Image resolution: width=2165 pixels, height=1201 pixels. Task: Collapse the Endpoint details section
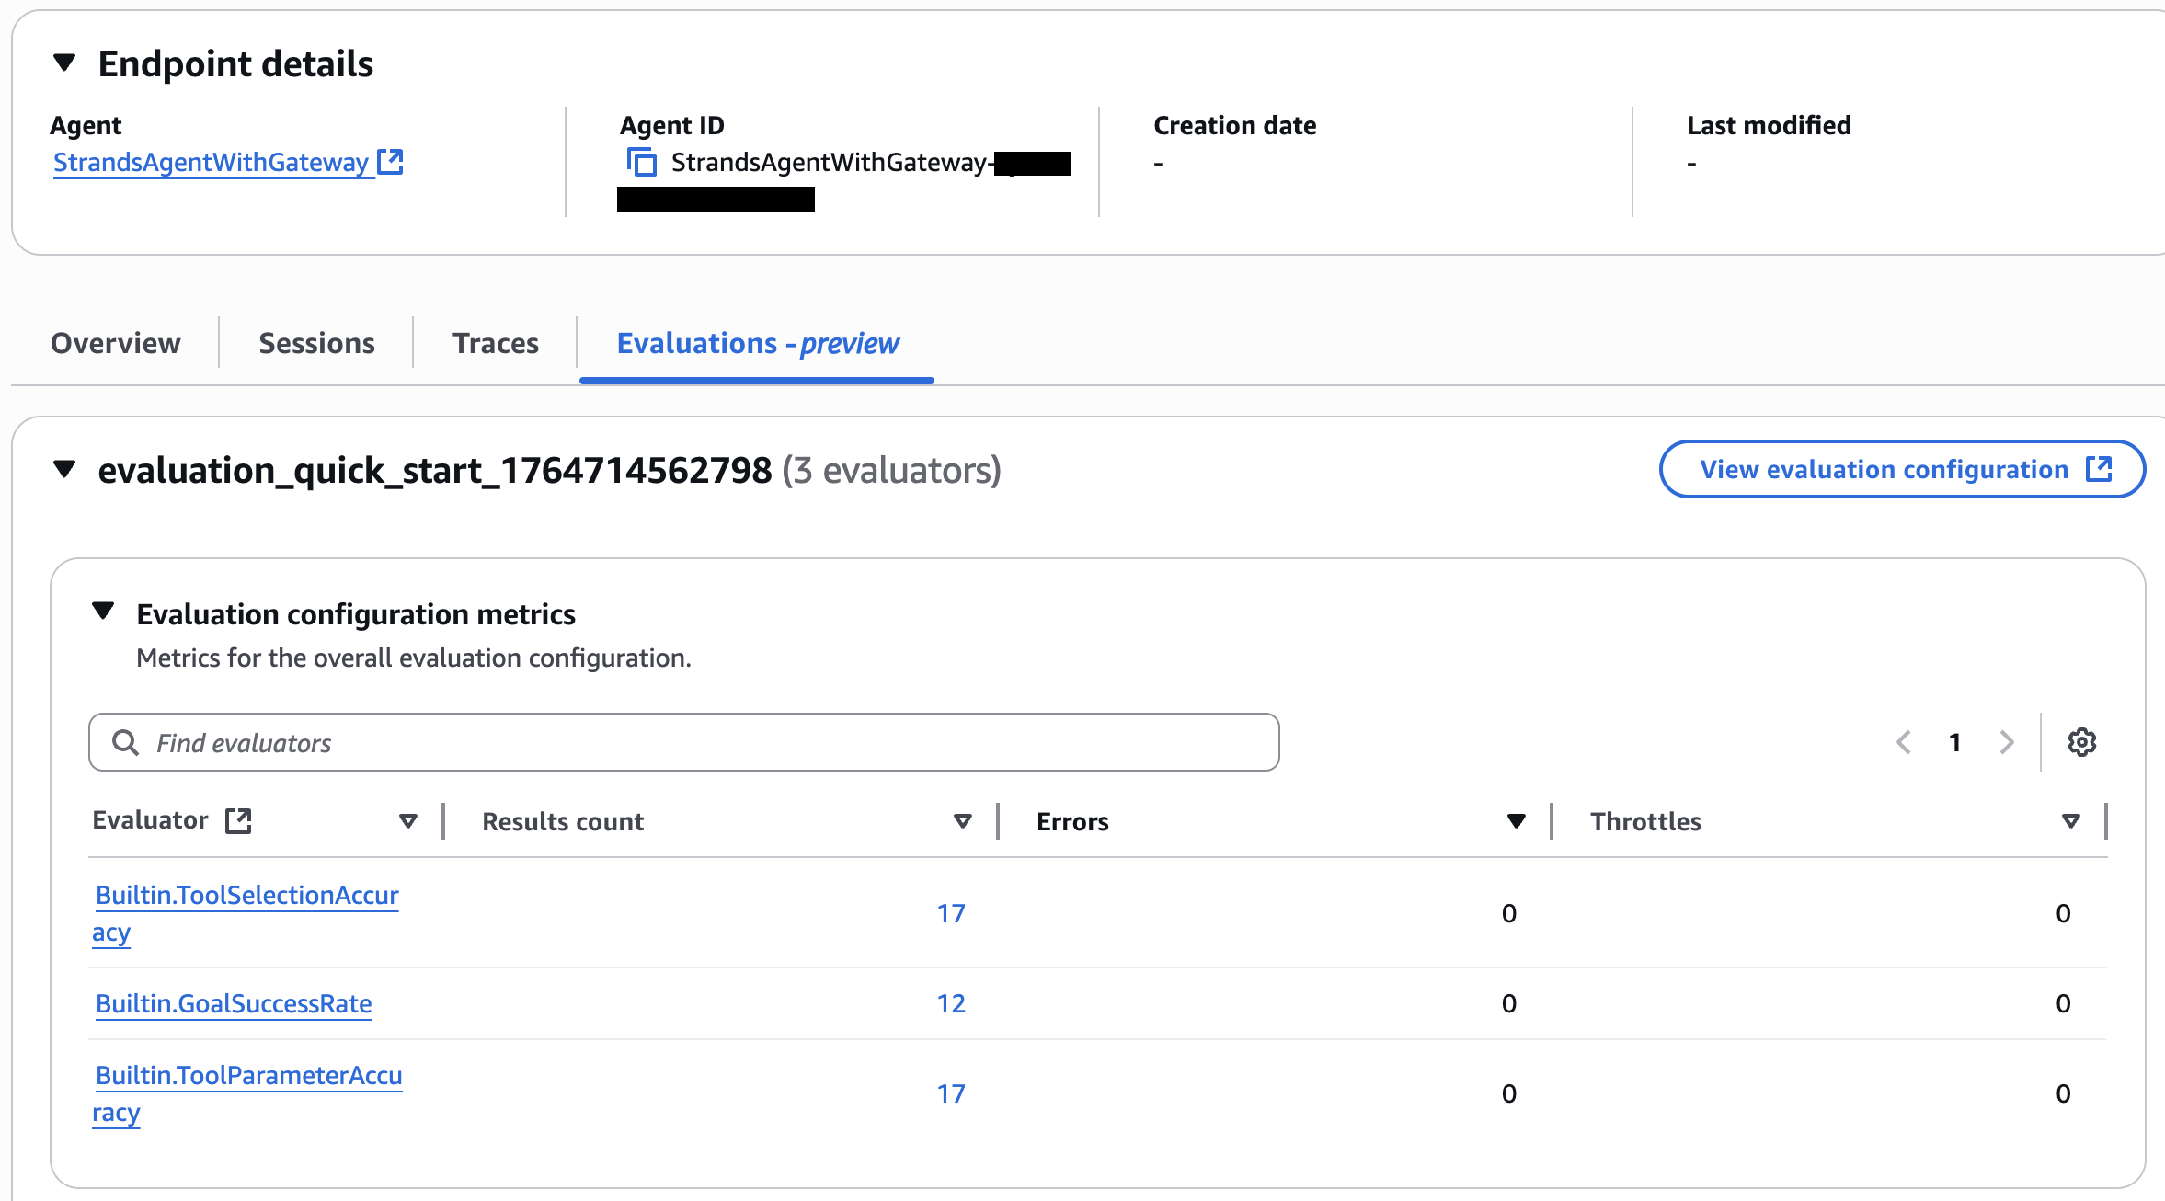64,63
